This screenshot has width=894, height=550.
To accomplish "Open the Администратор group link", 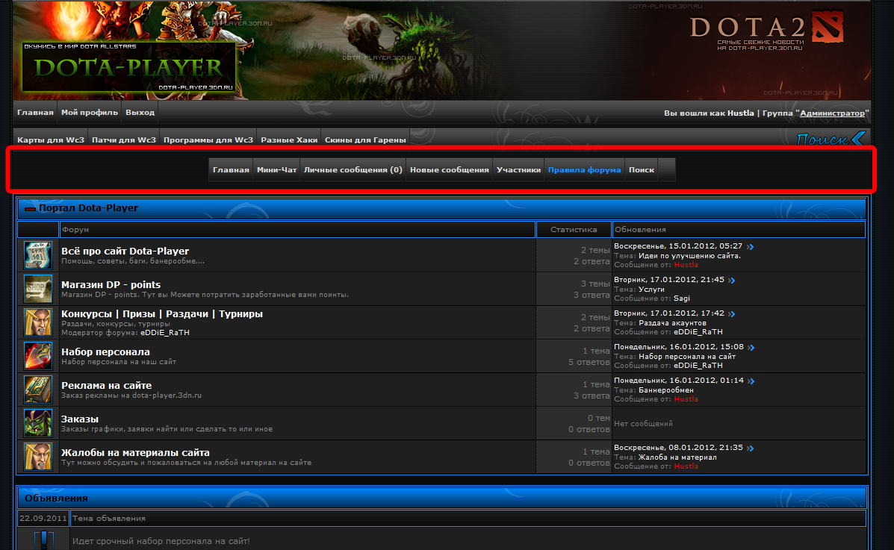I will 833,113.
